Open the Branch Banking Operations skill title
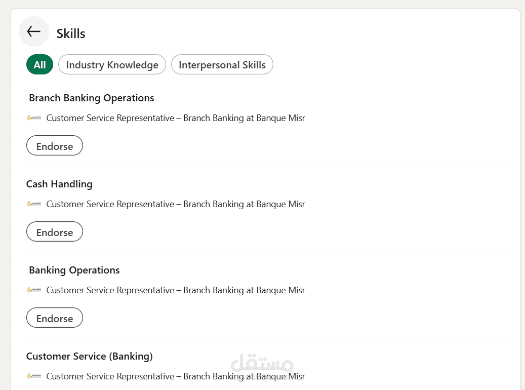This screenshot has width=525, height=390. pos(91,98)
